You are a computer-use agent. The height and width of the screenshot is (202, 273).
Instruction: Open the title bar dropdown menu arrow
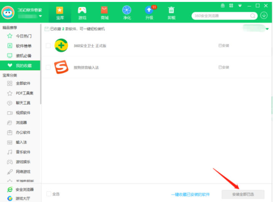240,6
